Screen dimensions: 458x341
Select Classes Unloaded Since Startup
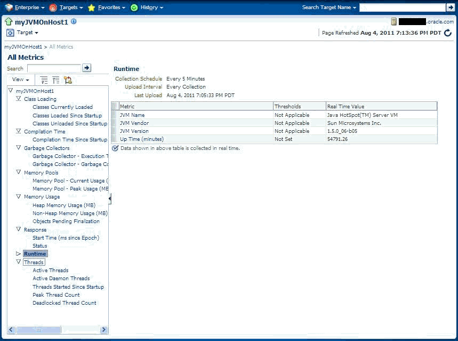point(70,123)
